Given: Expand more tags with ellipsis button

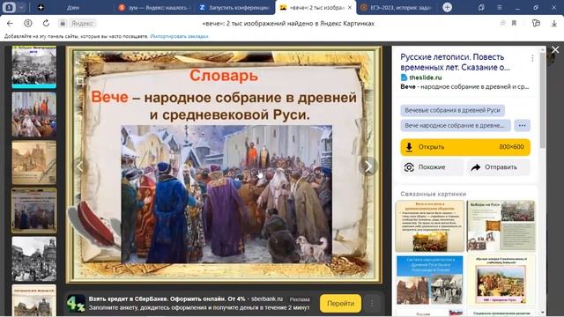Looking at the screenshot, I should tap(522, 125).
